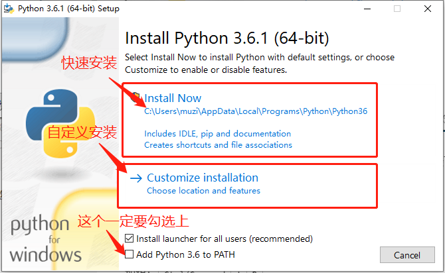Click the Customize installation arrow icon

pos(136,178)
